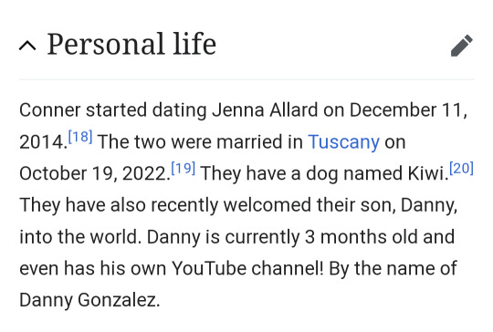
Task: Open citation reference [18]
Action: pyautogui.click(x=80, y=137)
